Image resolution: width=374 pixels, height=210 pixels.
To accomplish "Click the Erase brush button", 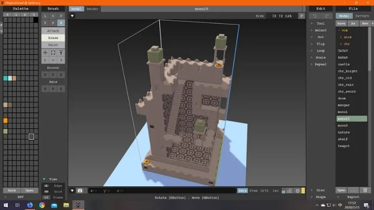I will tap(53, 38).
